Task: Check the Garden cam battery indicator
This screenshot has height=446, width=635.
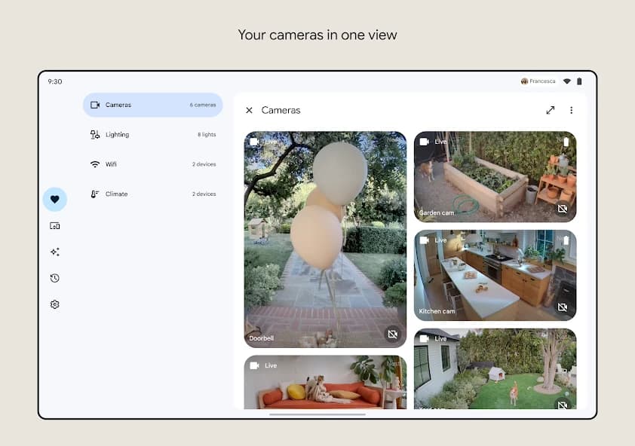Action: [x=566, y=141]
